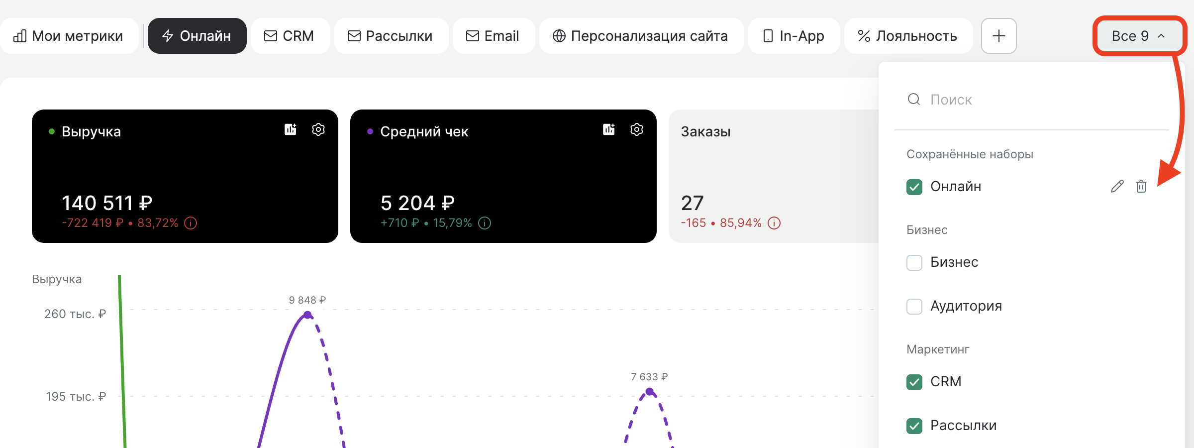Delete the Онлайн saved set with trash icon
The image size is (1194, 448).
[1141, 186]
